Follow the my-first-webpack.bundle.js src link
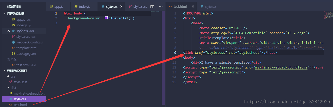 pos(281,67)
